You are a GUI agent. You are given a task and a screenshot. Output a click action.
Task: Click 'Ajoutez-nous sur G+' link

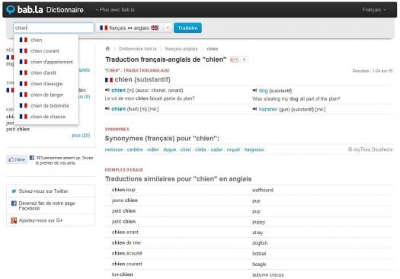40,220
